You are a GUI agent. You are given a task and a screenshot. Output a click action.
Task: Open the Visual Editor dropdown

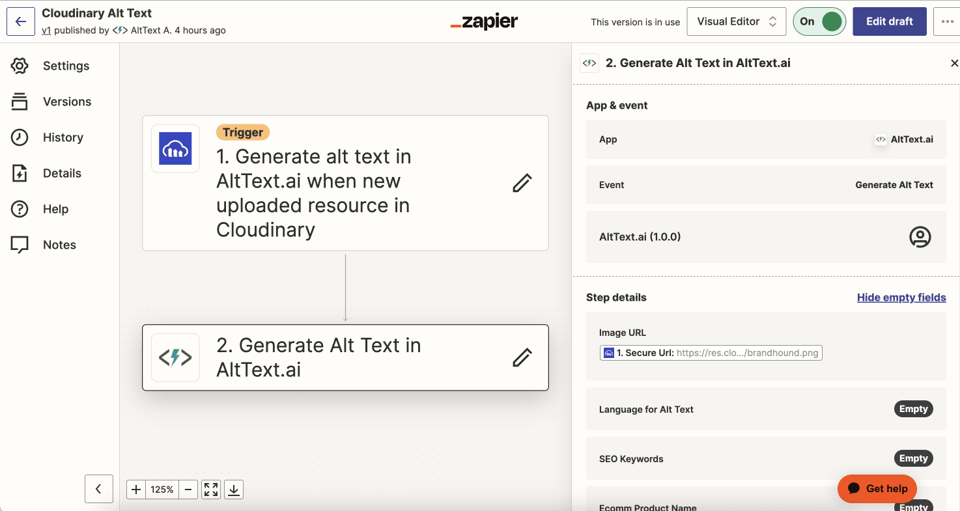pos(737,21)
